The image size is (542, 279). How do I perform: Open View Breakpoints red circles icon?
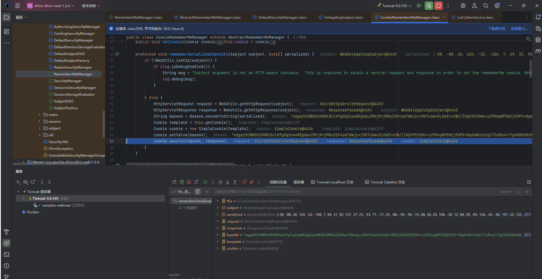tap(244, 182)
